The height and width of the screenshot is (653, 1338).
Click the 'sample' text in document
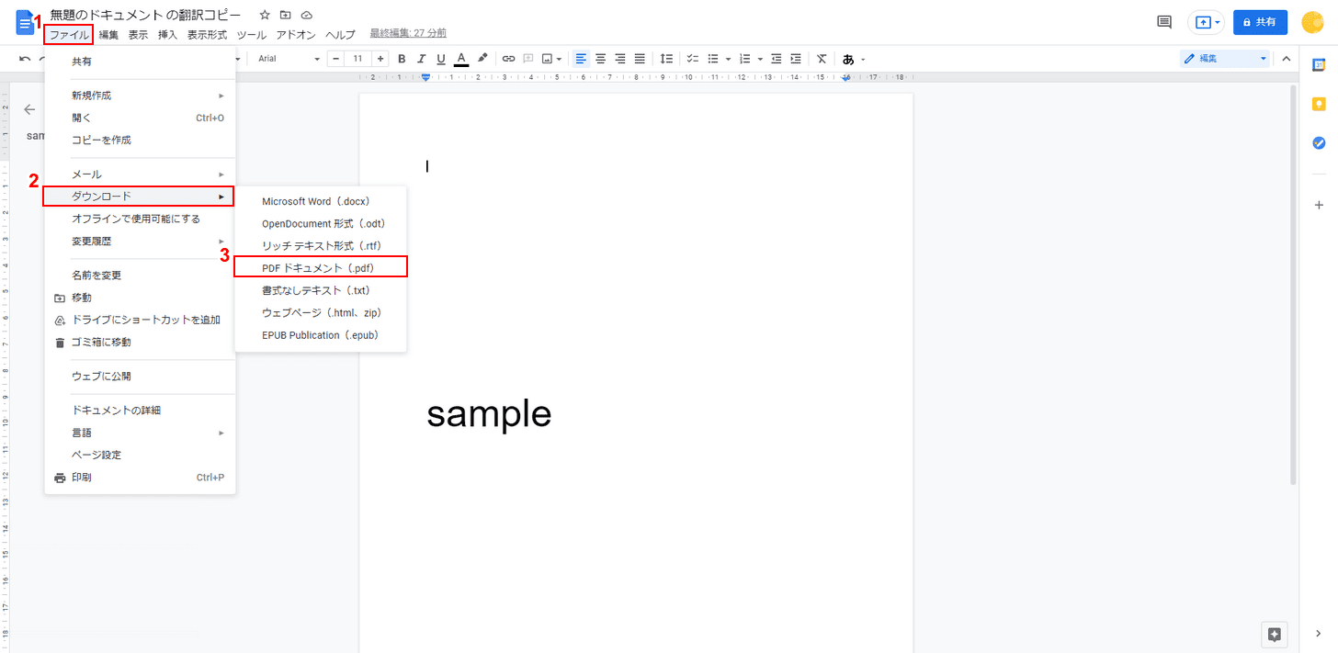(489, 414)
